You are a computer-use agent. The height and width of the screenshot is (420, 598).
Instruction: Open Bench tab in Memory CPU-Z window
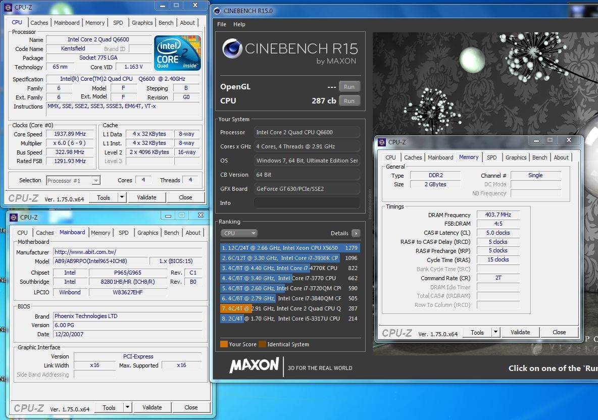pos(539,157)
